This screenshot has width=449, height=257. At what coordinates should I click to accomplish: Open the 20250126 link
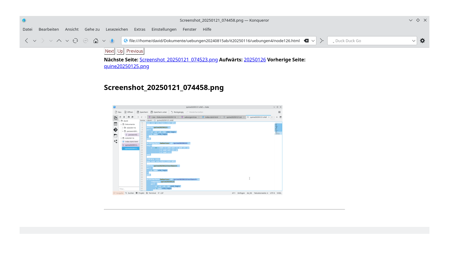pos(255,60)
